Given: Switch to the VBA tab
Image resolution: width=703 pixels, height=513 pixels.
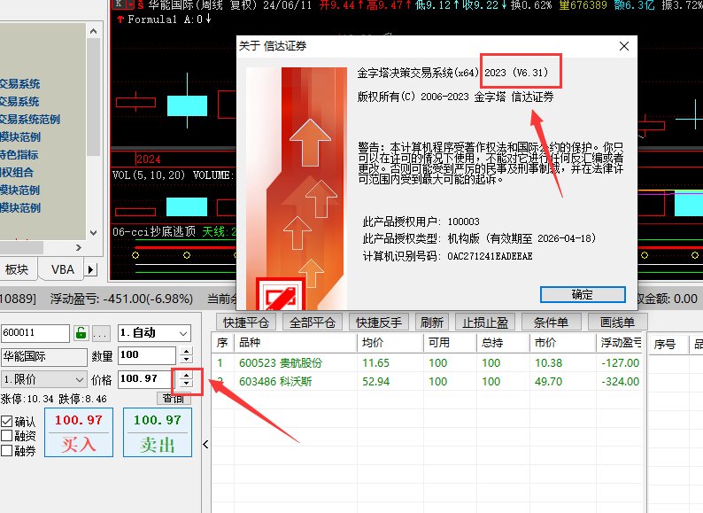Looking at the screenshot, I should [x=62, y=269].
